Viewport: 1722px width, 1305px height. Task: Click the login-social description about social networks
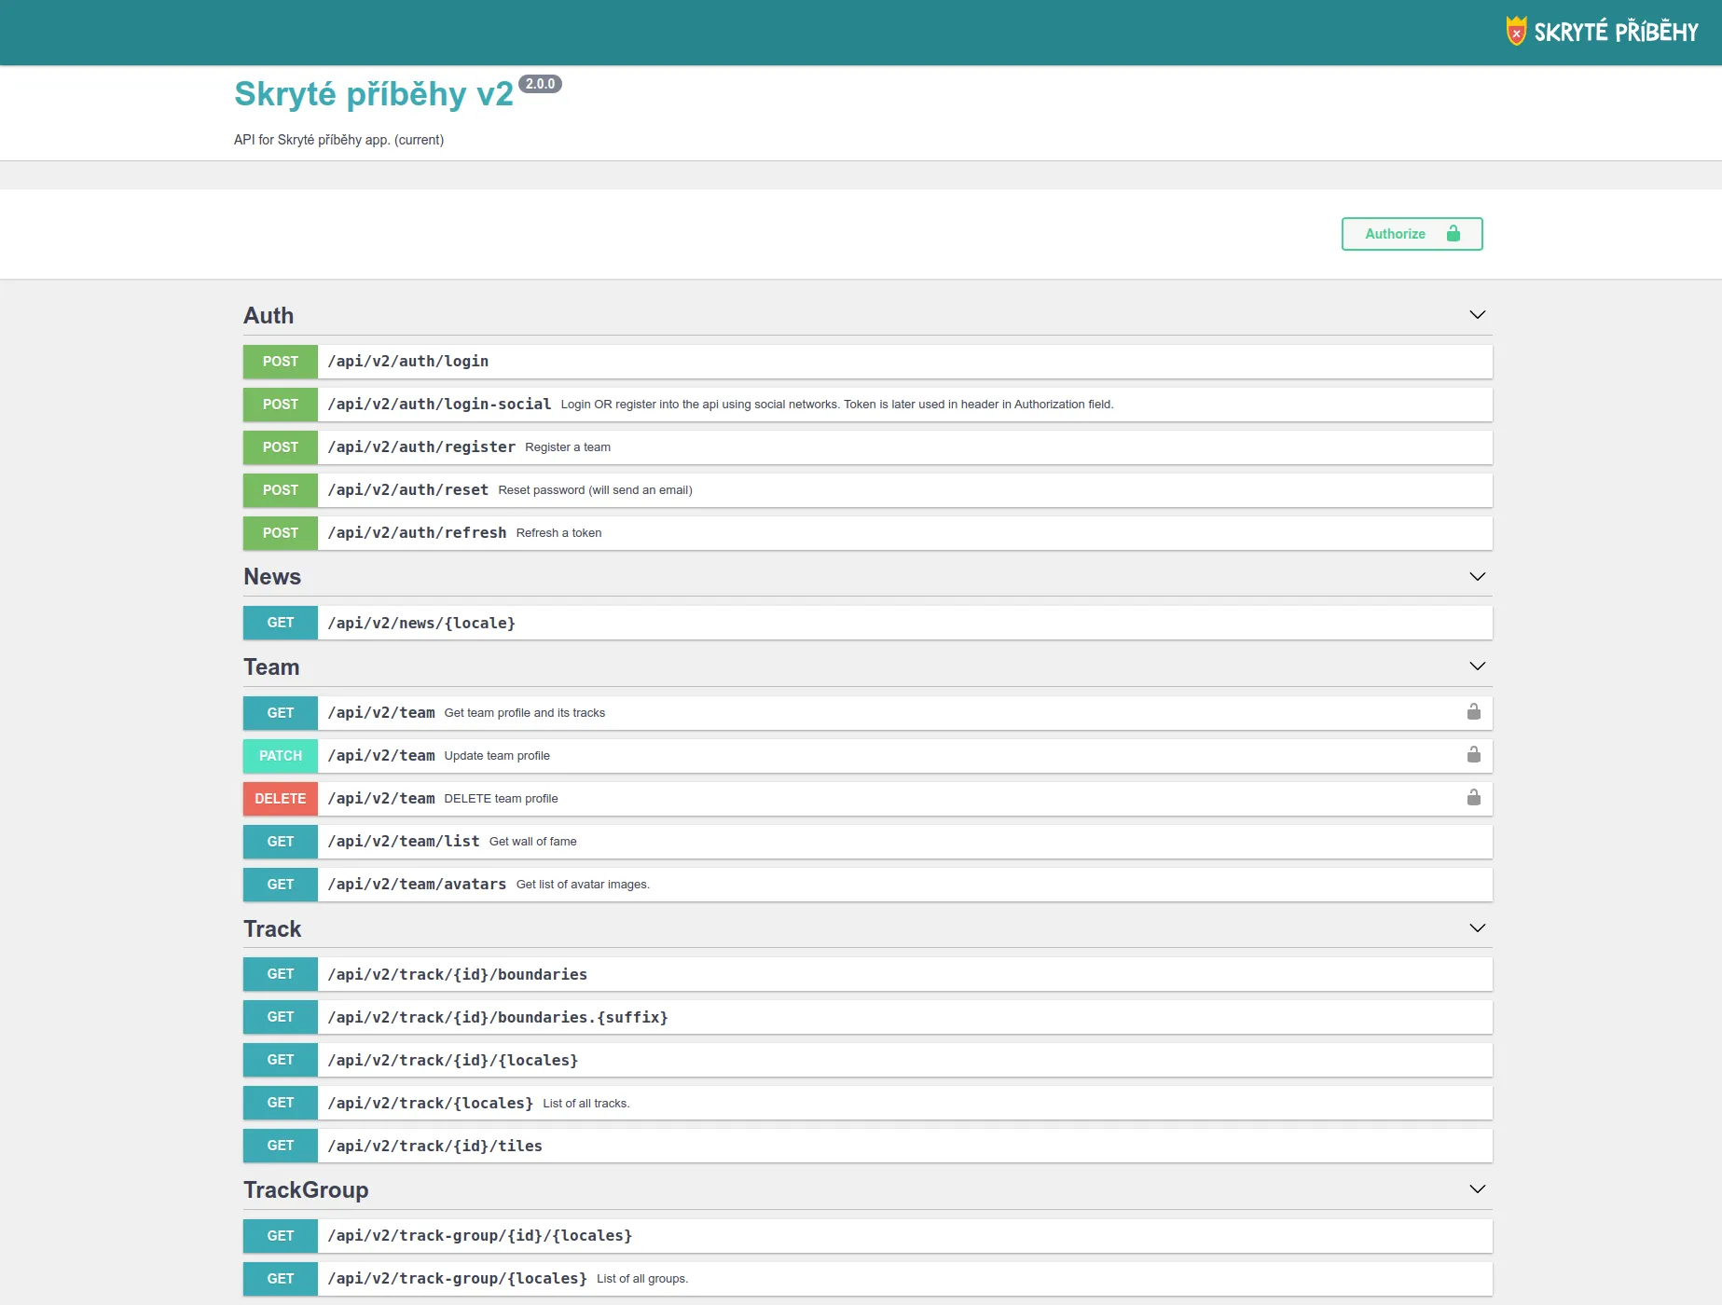837,405
